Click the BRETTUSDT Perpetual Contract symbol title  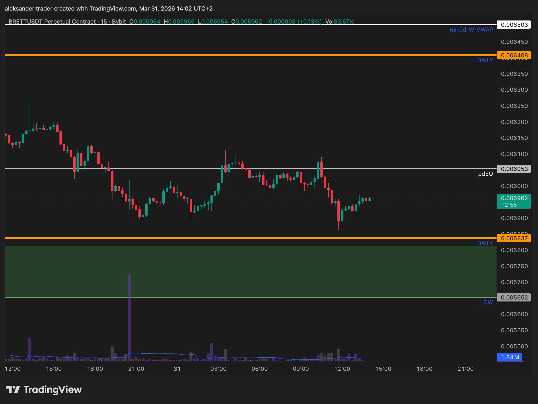[x=52, y=22]
